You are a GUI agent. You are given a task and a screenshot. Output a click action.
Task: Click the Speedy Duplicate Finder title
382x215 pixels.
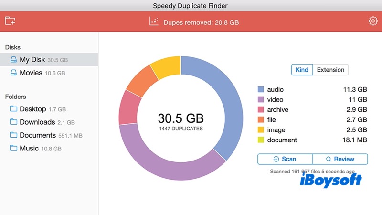coord(190,6)
